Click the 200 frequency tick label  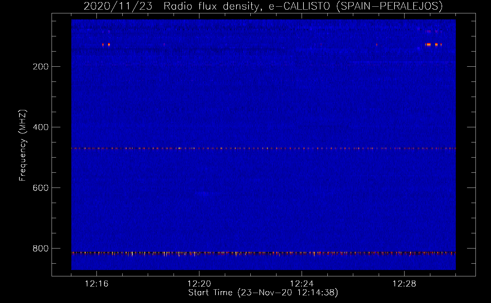click(41, 67)
